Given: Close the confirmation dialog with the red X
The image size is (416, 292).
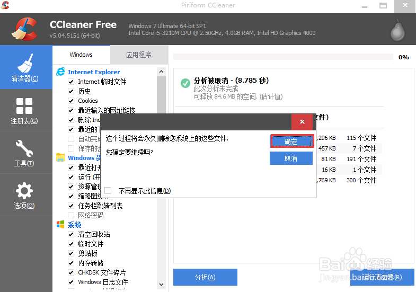Looking at the screenshot, I should pos(302,122).
